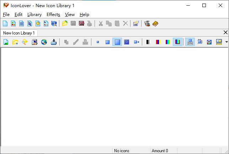The image size is (229, 154).
Task: Click the Delete X toolbar icon
Action: coord(125,23)
